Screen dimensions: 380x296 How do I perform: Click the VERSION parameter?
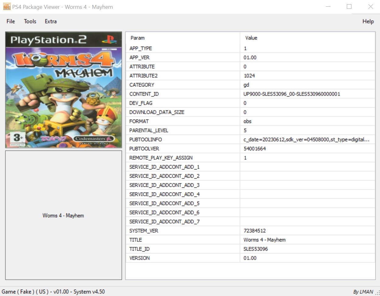[x=139, y=258]
